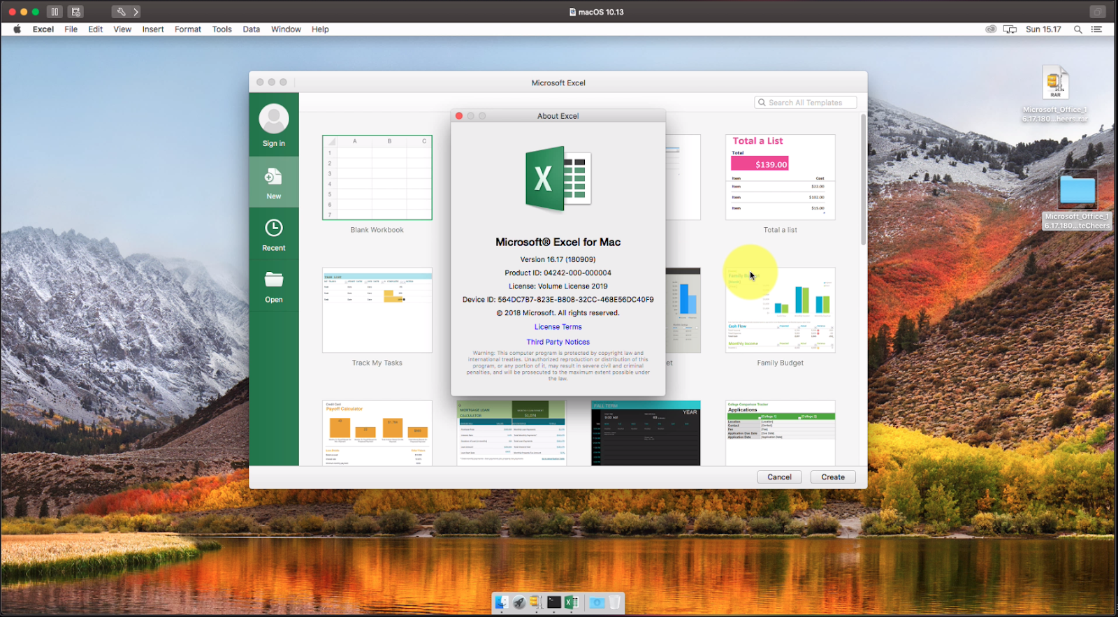
Task: Click the License: Volume License 2019 text
Action: 558,286
